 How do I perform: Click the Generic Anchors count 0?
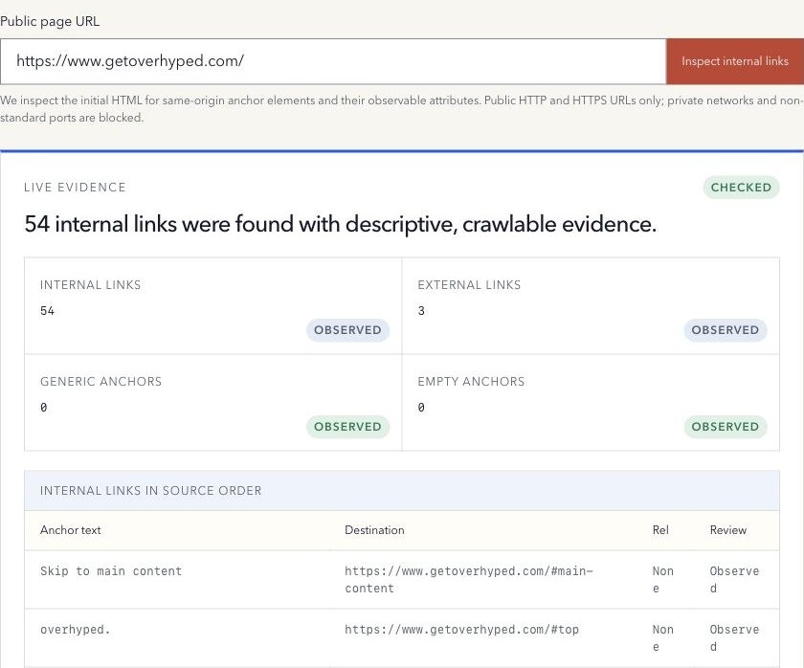[44, 408]
